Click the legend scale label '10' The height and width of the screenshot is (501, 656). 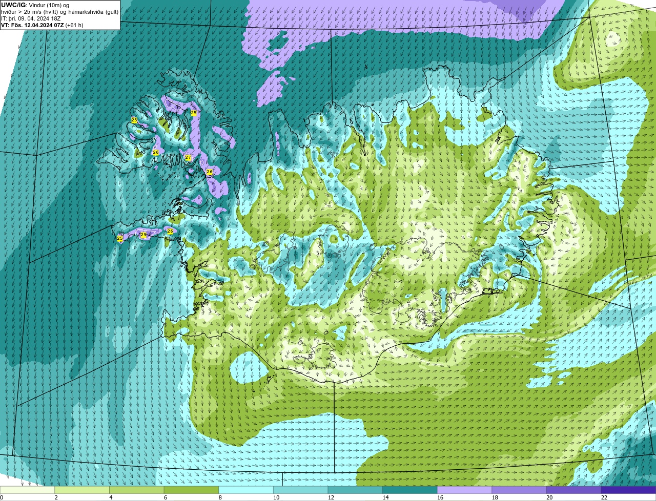pyautogui.click(x=276, y=497)
